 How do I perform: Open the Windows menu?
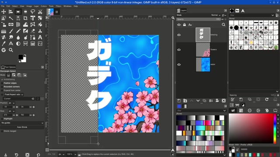(x=67, y=6)
